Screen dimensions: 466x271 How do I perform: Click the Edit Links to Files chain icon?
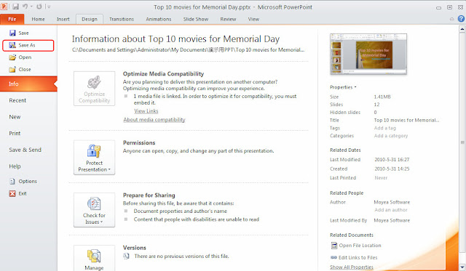[x=333, y=257]
